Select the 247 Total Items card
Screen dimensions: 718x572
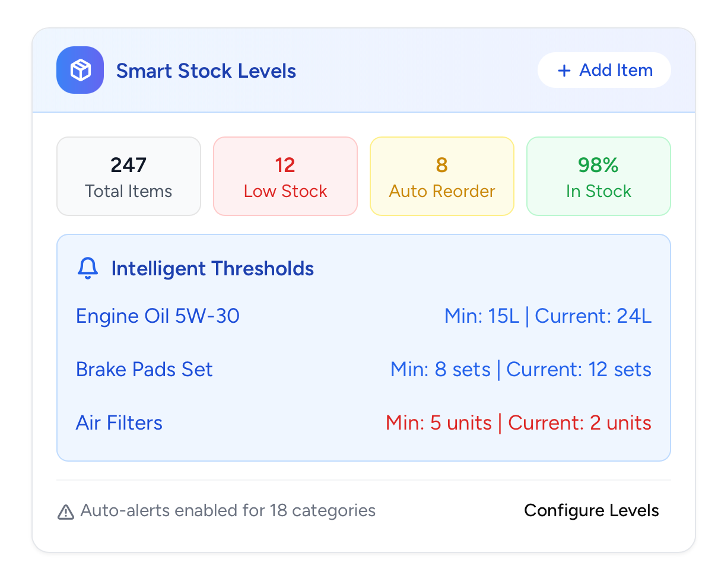coord(129,177)
